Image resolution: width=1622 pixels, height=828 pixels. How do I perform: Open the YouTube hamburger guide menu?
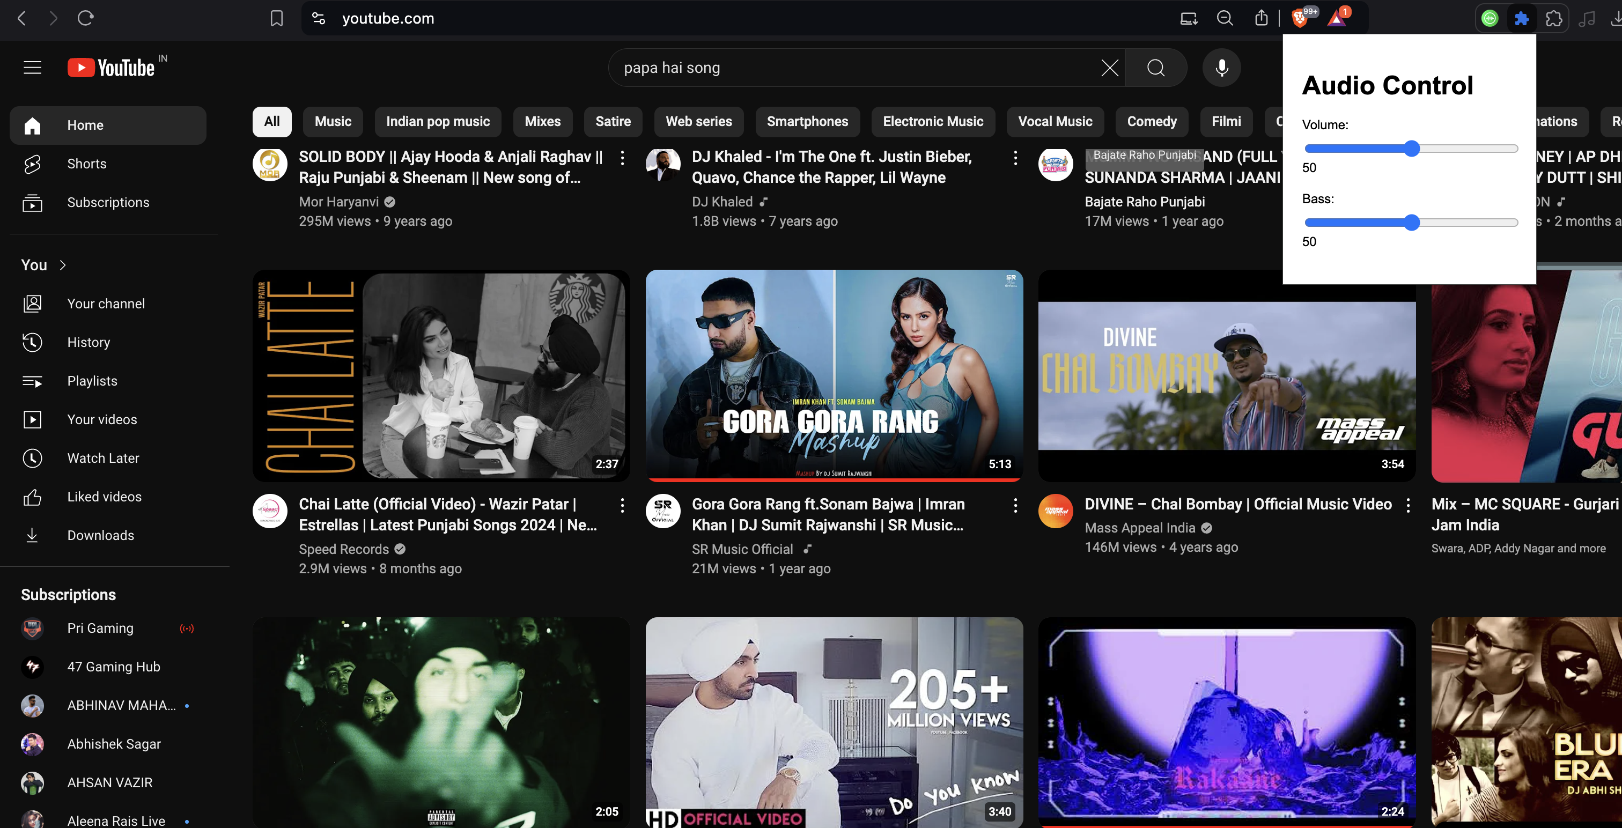point(33,68)
